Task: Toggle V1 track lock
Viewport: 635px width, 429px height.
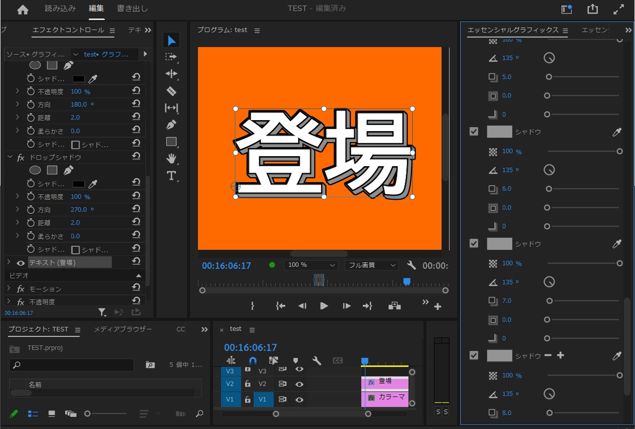Action: tap(248, 399)
